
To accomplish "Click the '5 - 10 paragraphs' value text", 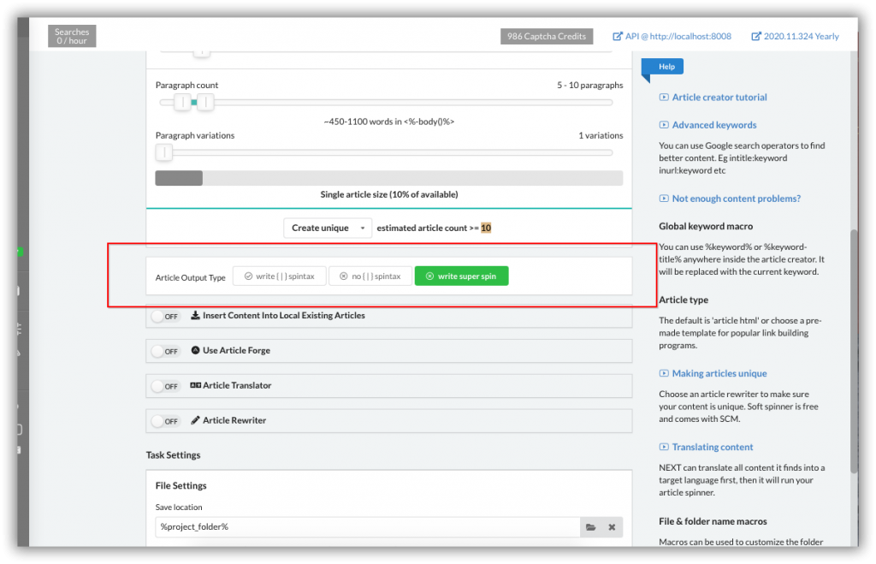I will pos(590,85).
